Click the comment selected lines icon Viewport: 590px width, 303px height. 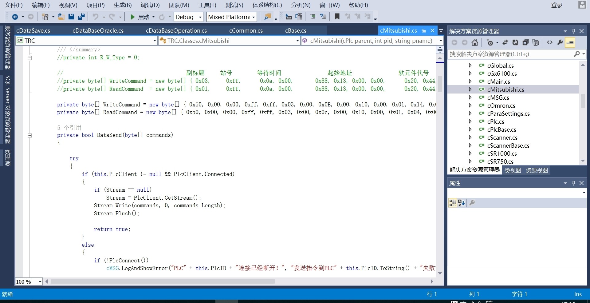pyautogui.click(x=313, y=17)
